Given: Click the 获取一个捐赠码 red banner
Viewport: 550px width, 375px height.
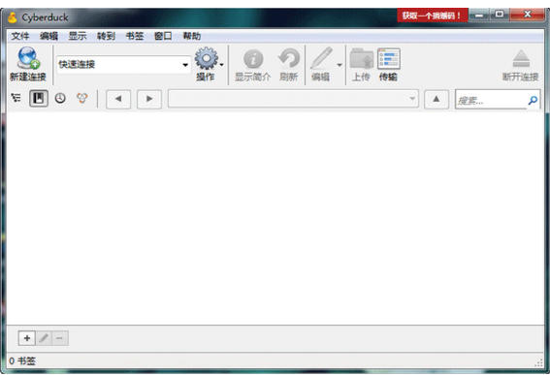Looking at the screenshot, I should click(433, 16).
